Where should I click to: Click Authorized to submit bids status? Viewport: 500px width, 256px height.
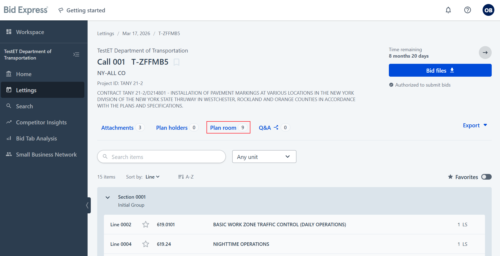click(x=420, y=85)
